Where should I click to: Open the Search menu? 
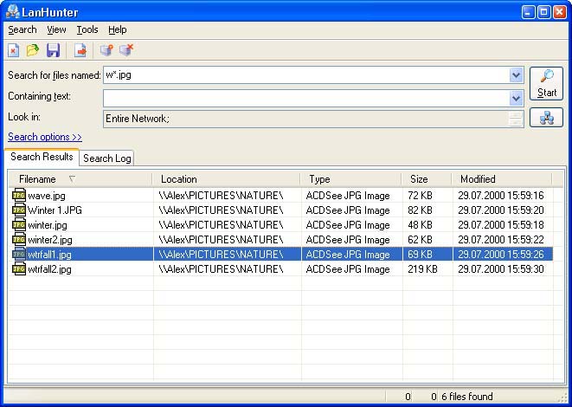[22, 29]
